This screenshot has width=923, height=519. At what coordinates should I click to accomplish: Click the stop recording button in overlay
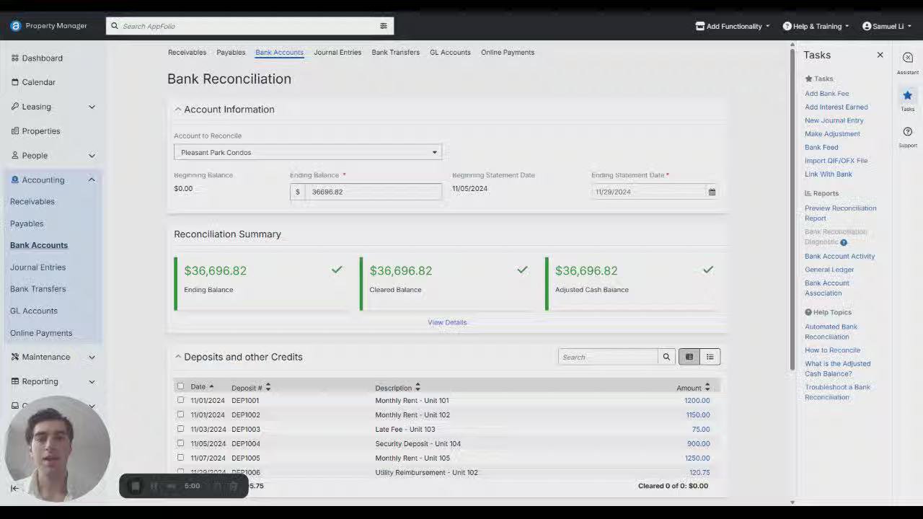135,487
